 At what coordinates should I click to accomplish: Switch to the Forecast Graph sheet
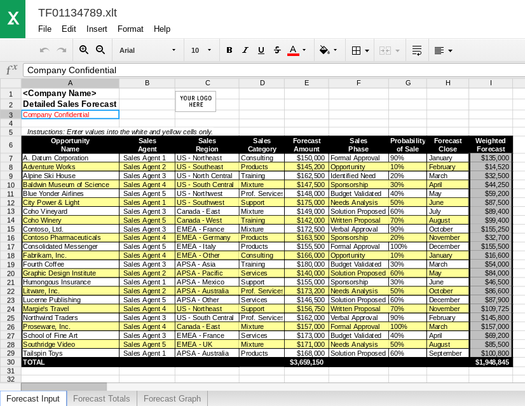pos(172,398)
